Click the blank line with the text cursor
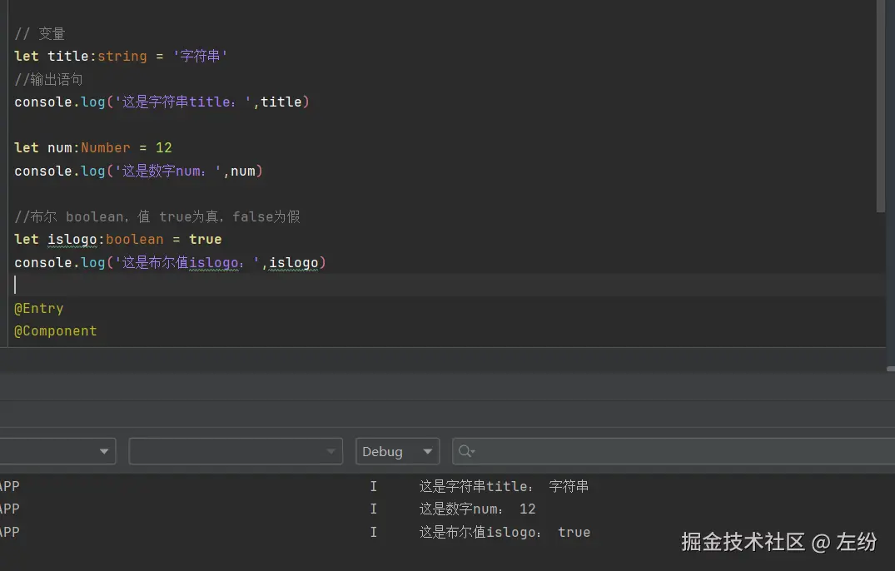 click(445, 285)
